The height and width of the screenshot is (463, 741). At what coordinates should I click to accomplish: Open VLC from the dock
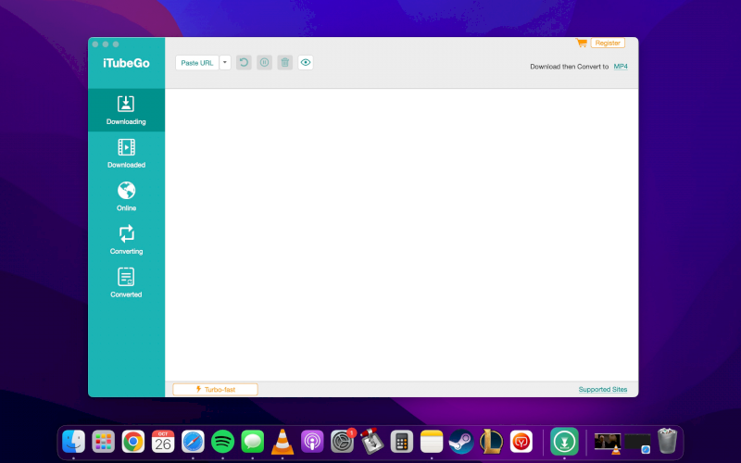283,442
